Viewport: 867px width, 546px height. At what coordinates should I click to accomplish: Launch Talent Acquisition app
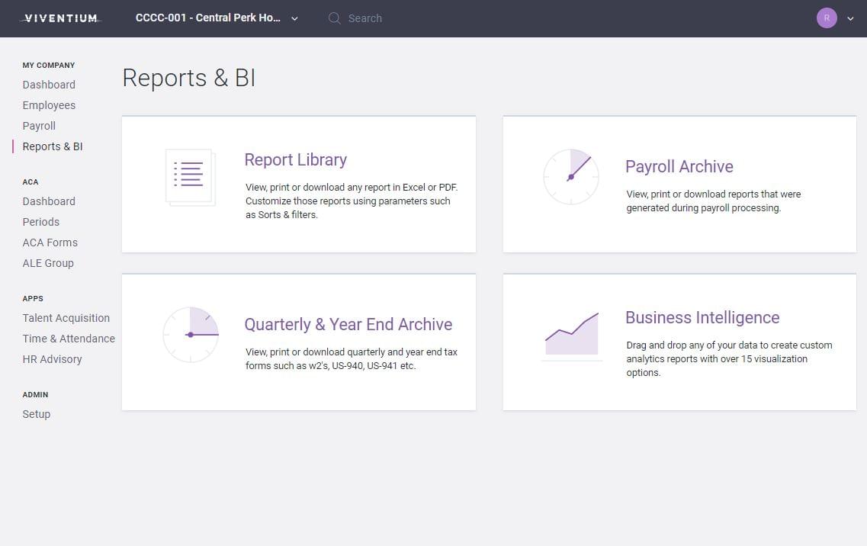click(x=66, y=318)
